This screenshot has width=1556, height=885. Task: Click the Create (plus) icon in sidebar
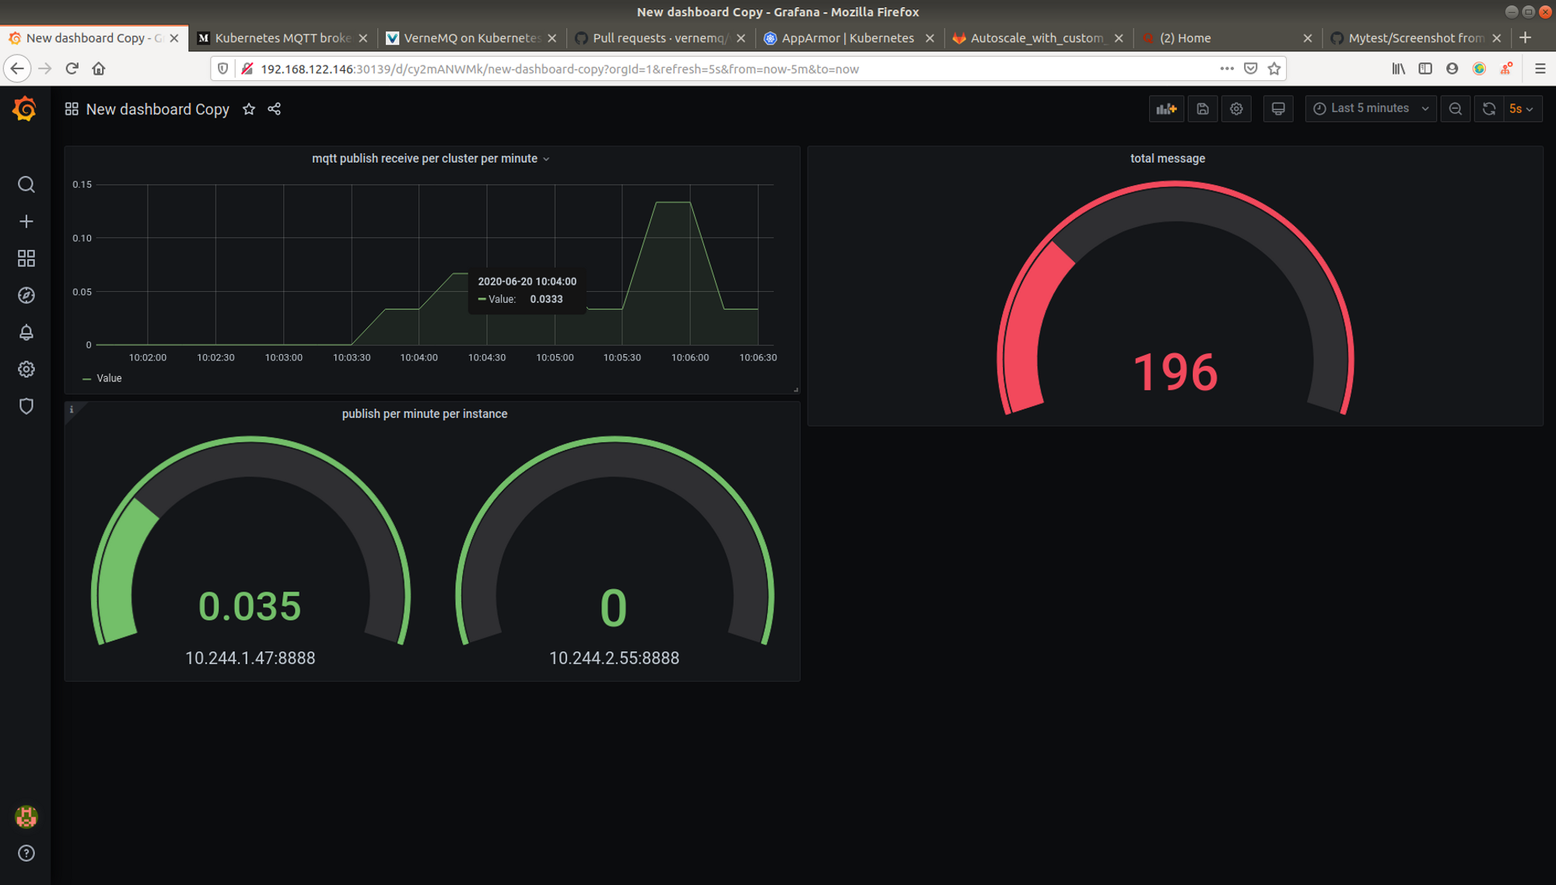click(26, 221)
